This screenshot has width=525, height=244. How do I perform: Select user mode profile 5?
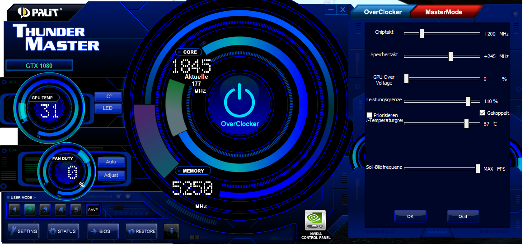point(76,210)
